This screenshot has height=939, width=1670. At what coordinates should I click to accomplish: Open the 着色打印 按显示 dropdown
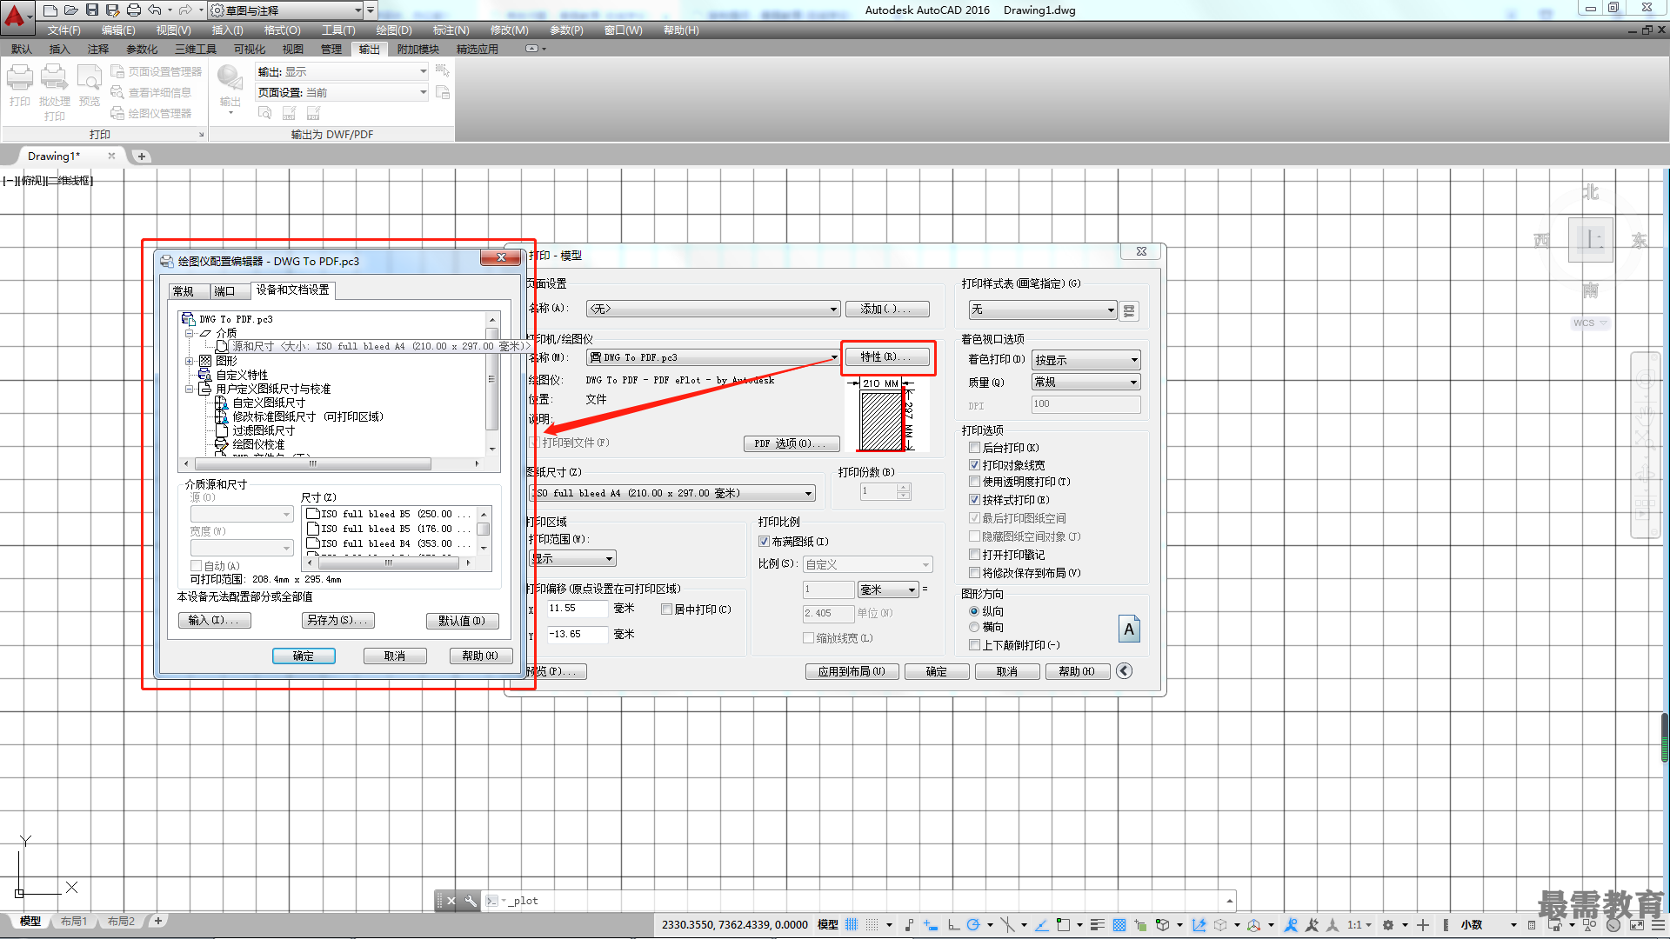(1085, 360)
